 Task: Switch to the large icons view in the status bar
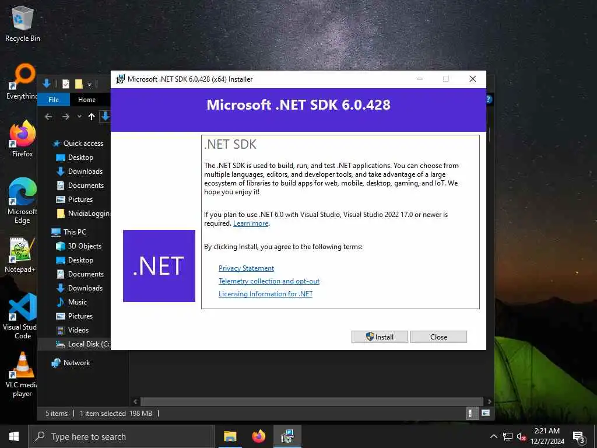tap(486, 413)
